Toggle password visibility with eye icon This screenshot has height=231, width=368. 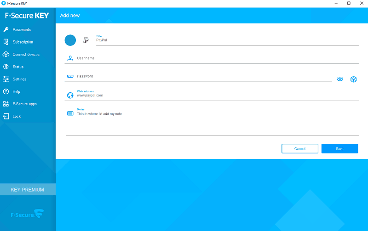(x=340, y=79)
